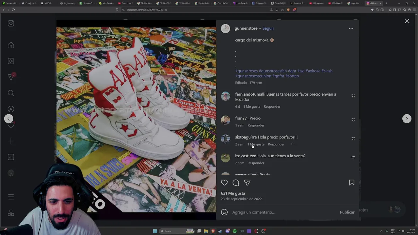418x235 pixels.
Task: Open options dots on sixtoaguirre's comment
Action: pos(293,144)
